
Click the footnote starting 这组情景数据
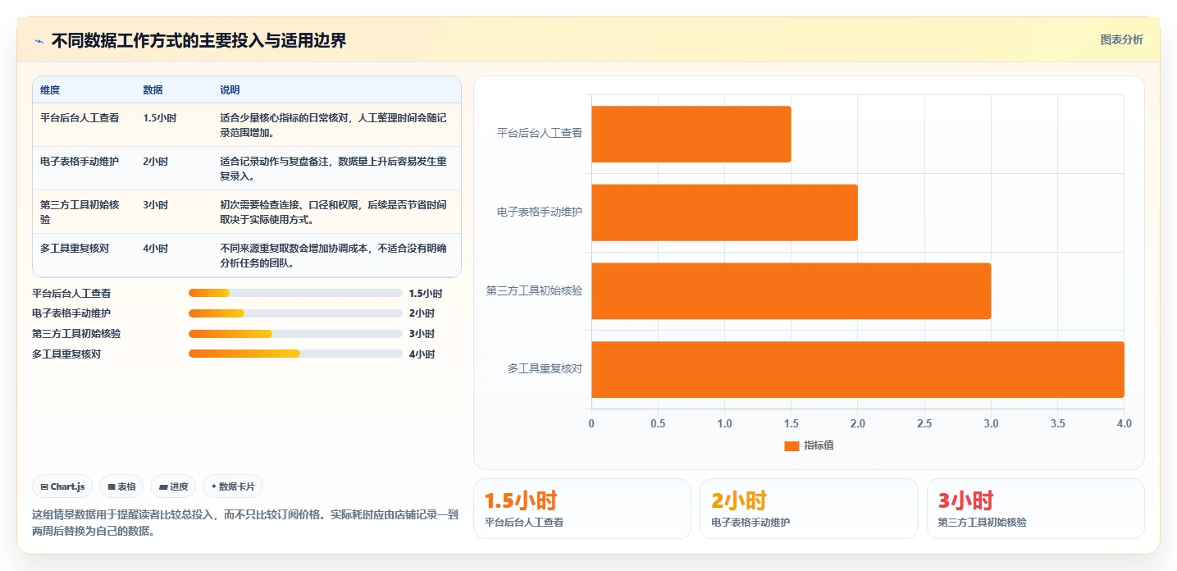pyautogui.click(x=245, y=523)
